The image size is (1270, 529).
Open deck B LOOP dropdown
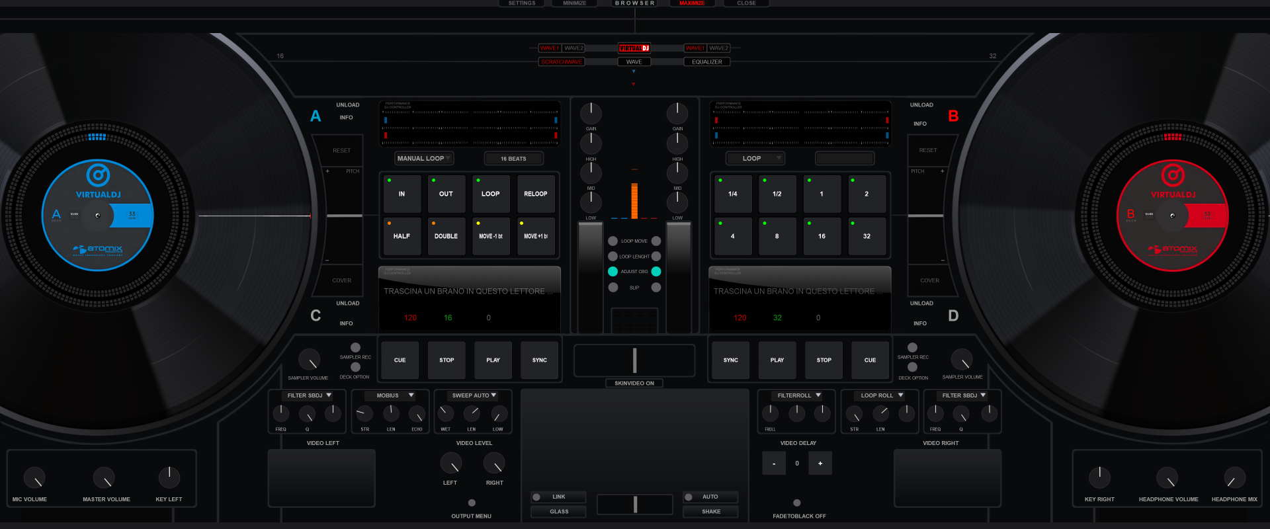755,159
